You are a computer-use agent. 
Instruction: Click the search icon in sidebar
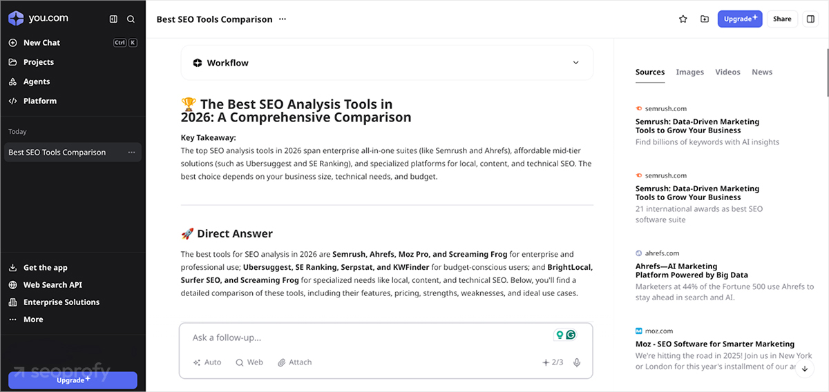[x=131, y=19]
